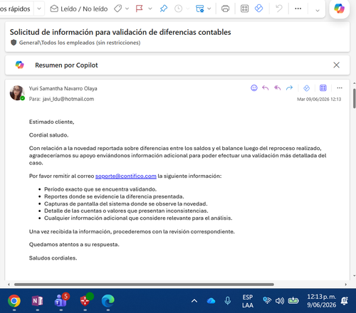Expand the ribbon with the chevron
Image resolution: width=356 pixels, height=313 pixels.
(318, 10)
